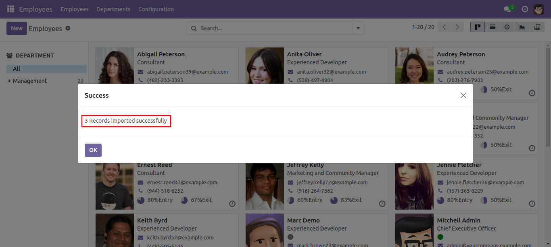
Task: Expand the Management department tree
Action: point(10,81)
